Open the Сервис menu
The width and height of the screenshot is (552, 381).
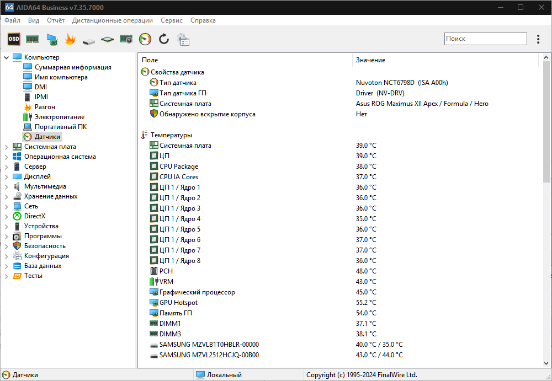[x=172, y=20]
